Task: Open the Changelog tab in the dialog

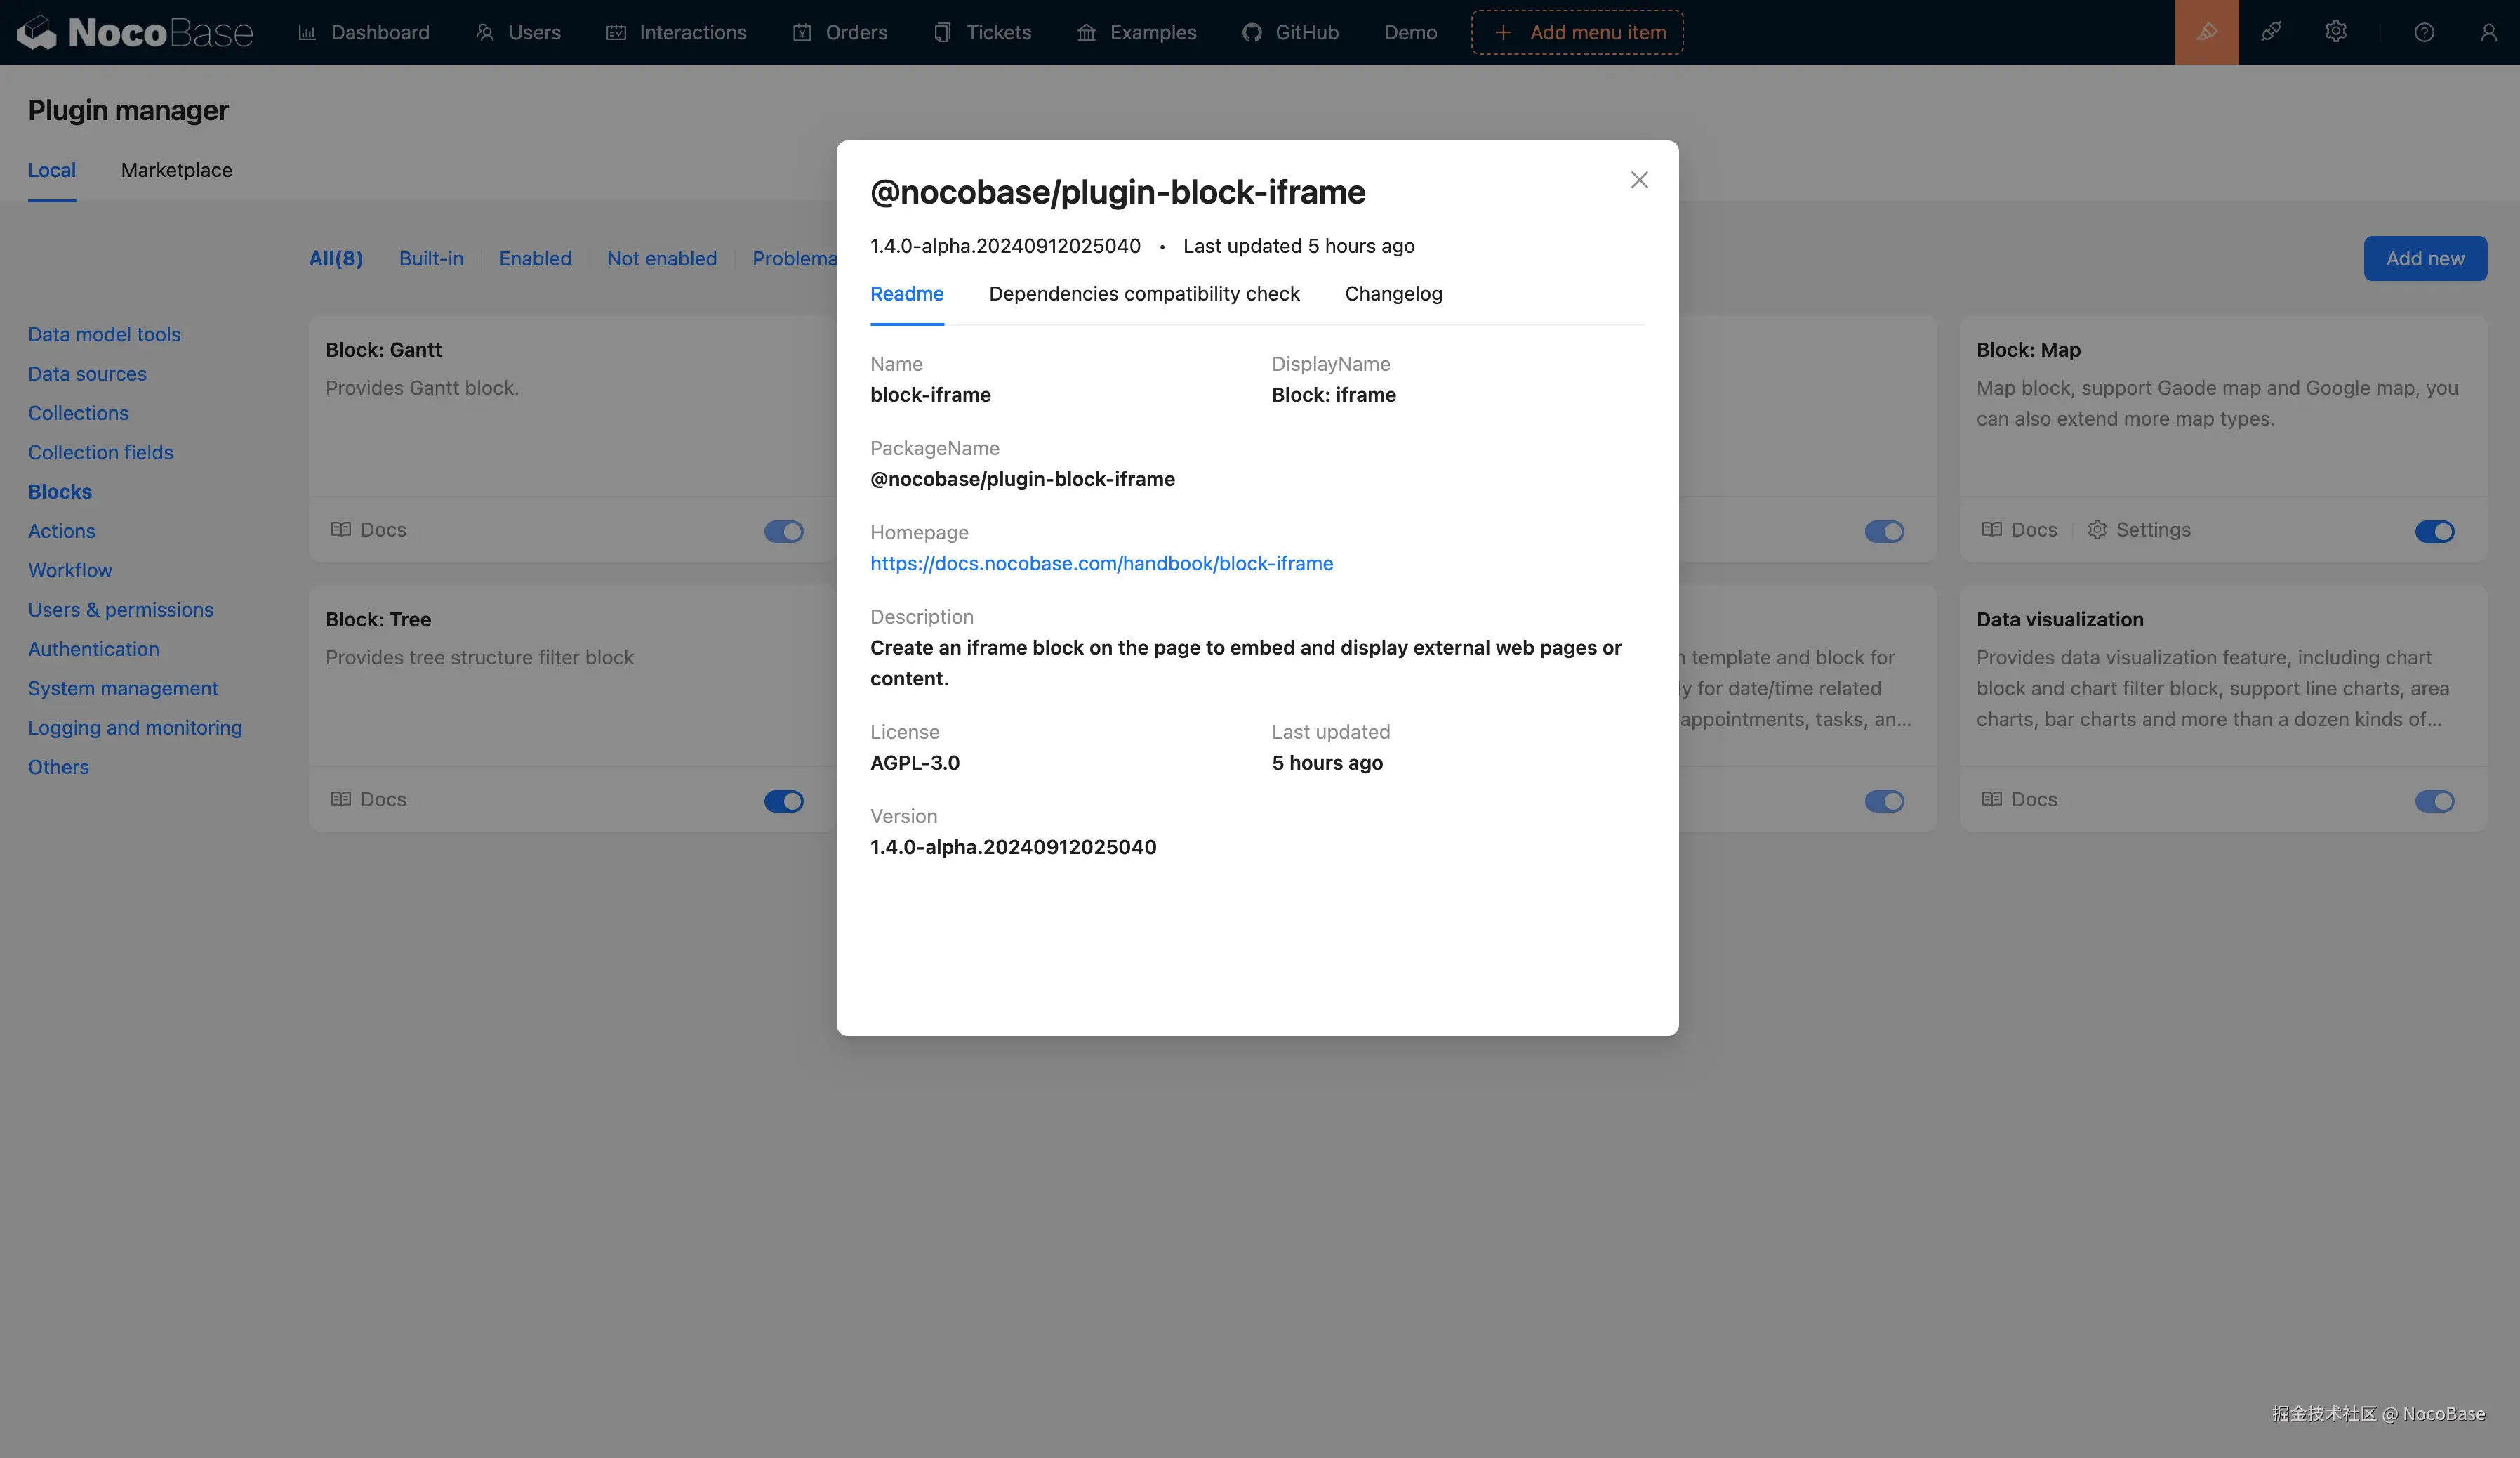Action: point(1393,293)
